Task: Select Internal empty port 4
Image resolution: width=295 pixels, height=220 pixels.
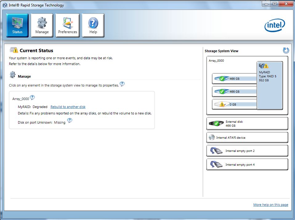Action: click(247, 164)
